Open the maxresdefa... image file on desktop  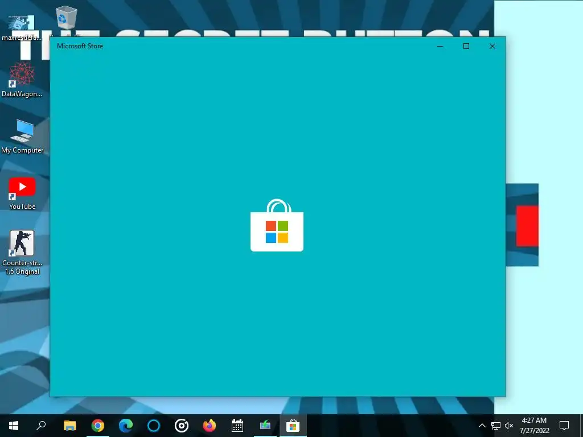pyautogui.click(x=22, y=28)
